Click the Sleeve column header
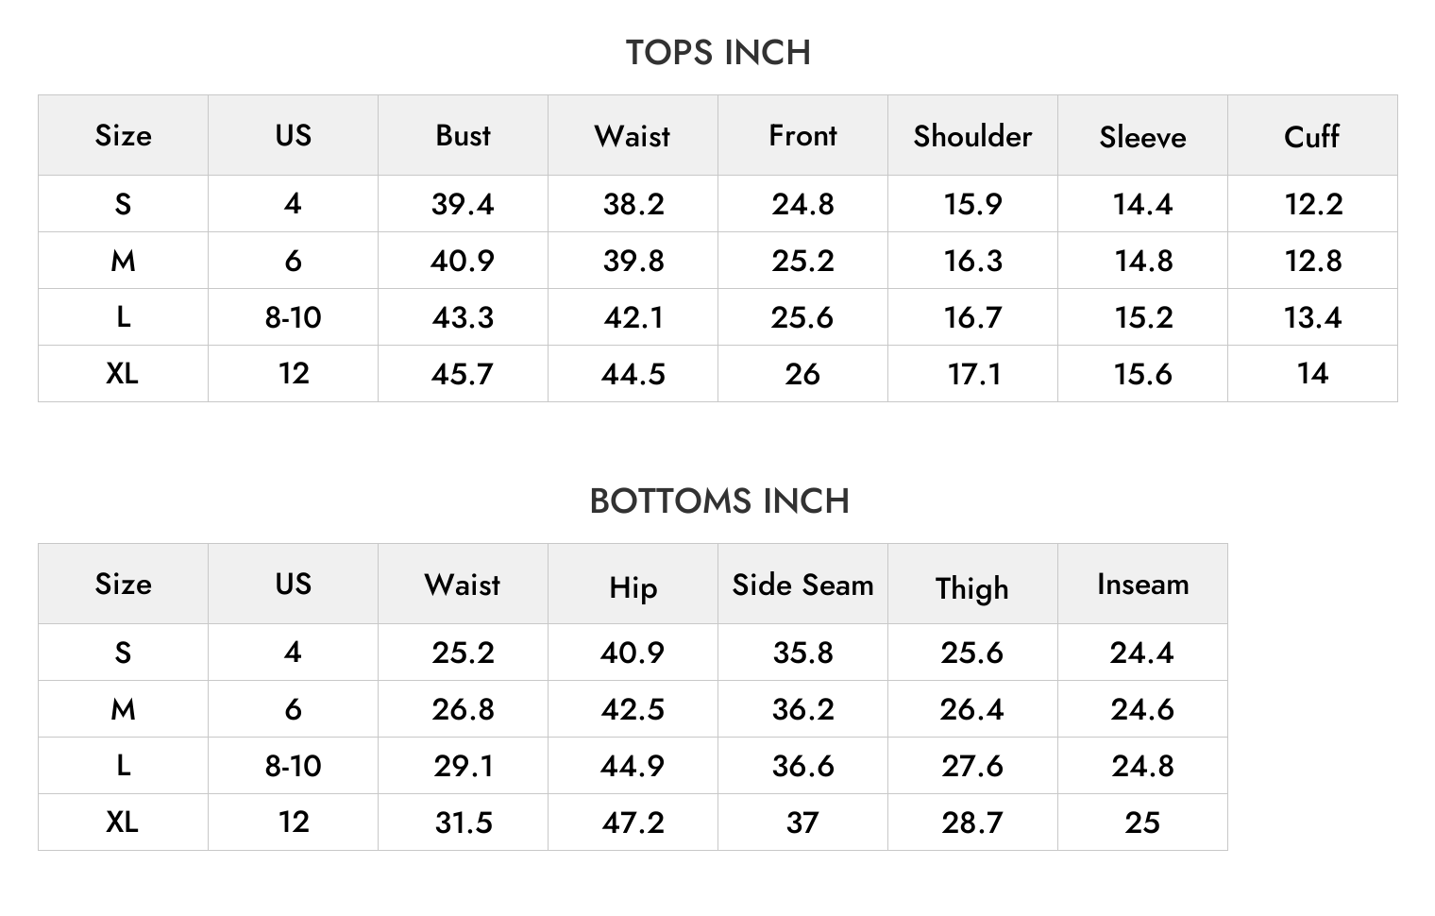 click(x=1142, y=138)
